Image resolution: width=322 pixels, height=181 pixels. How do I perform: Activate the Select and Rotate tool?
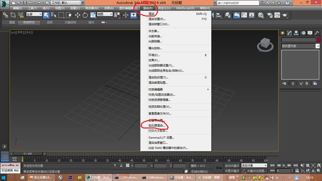coord(85,15)
